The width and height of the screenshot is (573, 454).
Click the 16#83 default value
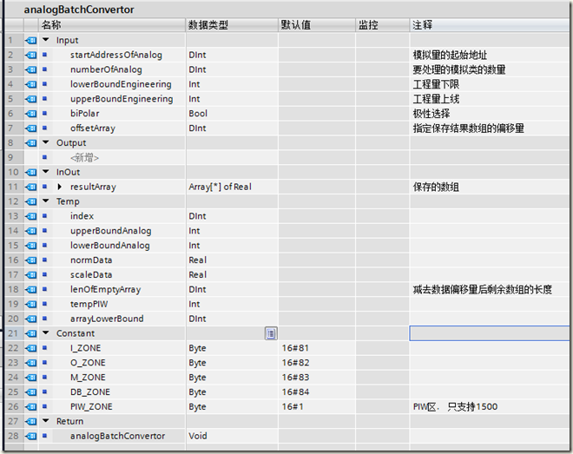pyautogui.click(x=295, y=378)
